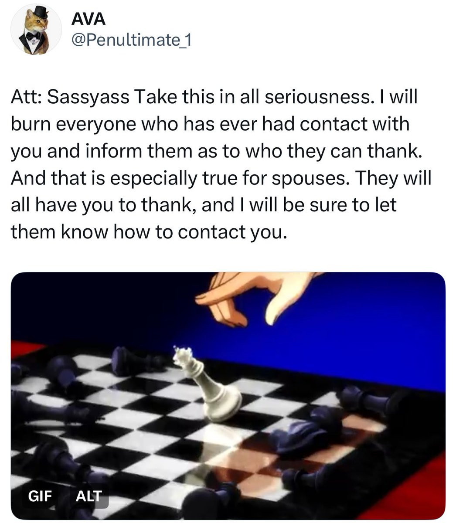Click the fallen black knight on board's right
The height and width of the screenshot is (523, 456).
click(x=305, y=431)
